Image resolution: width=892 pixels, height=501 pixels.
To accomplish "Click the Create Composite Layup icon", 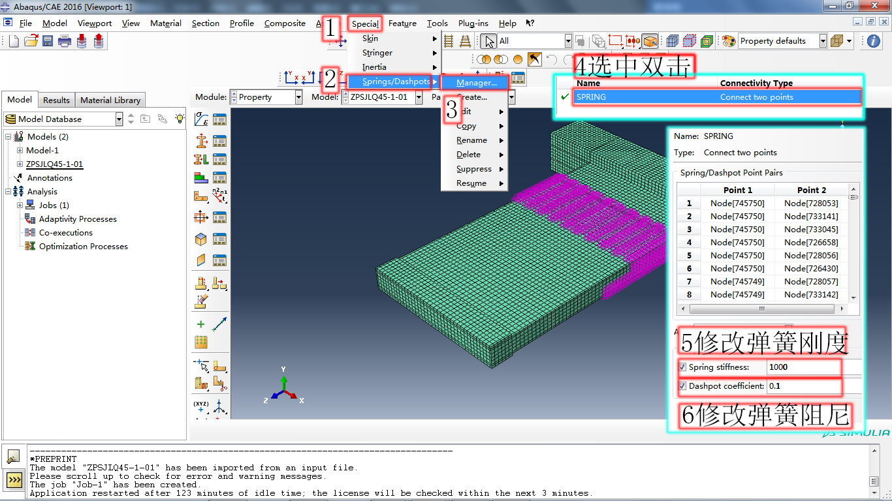I will click(201, 177).
